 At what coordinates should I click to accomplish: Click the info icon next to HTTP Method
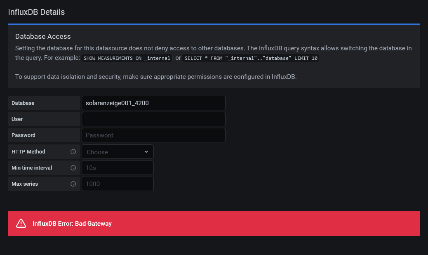coord(73,152)
